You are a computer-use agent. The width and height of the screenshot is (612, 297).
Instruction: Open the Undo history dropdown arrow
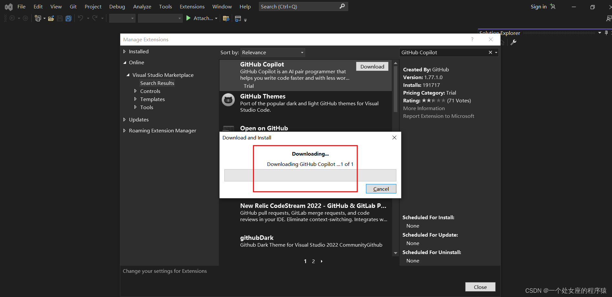[x=88, y=18]
